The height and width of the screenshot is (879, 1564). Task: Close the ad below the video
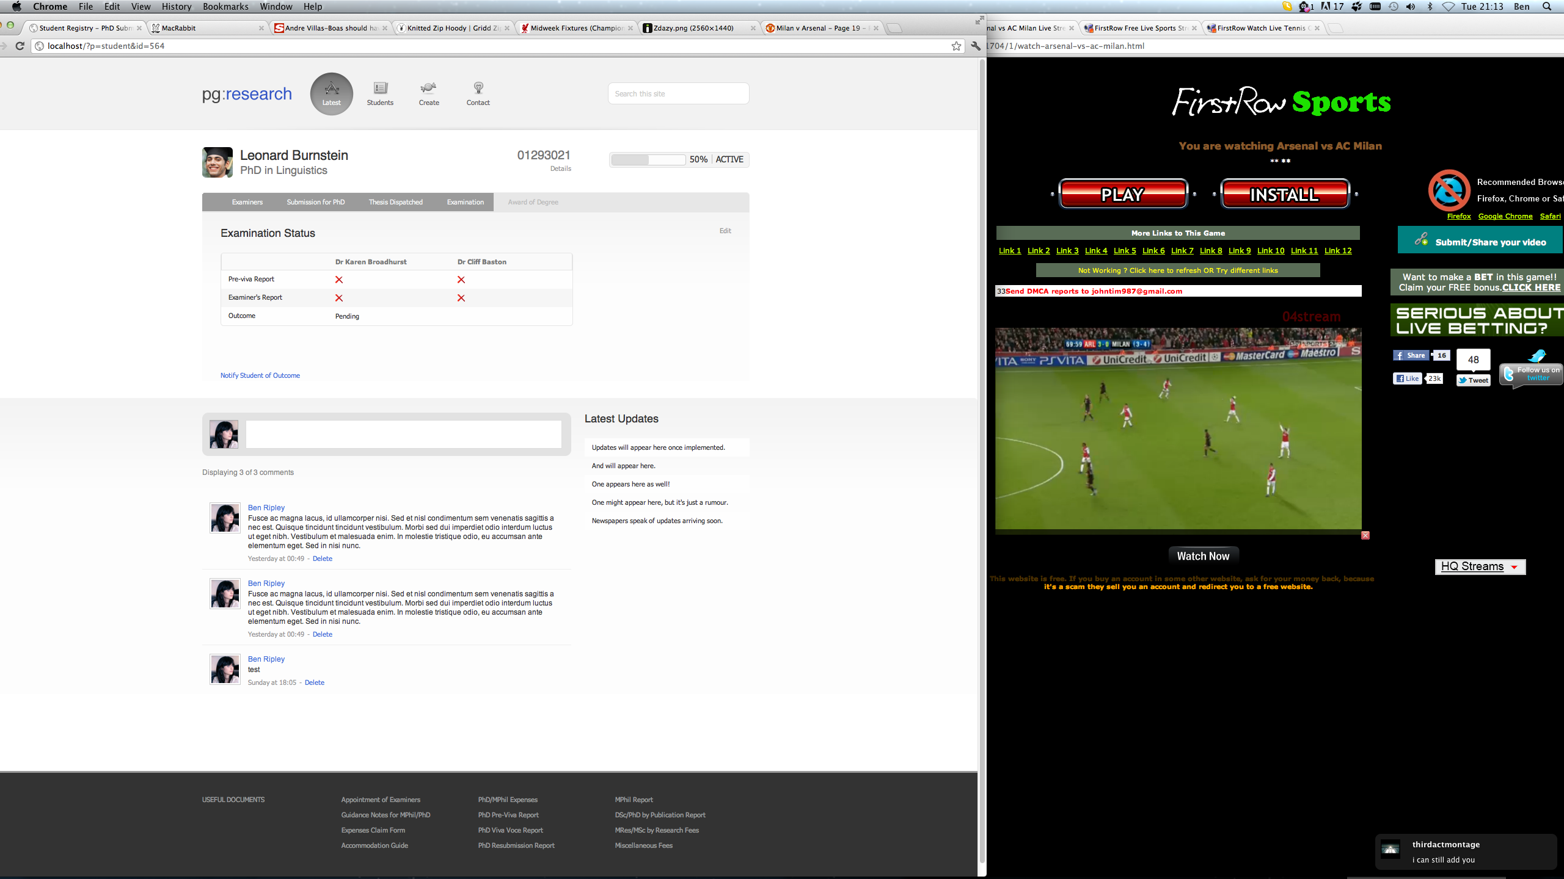[1365, 535]
